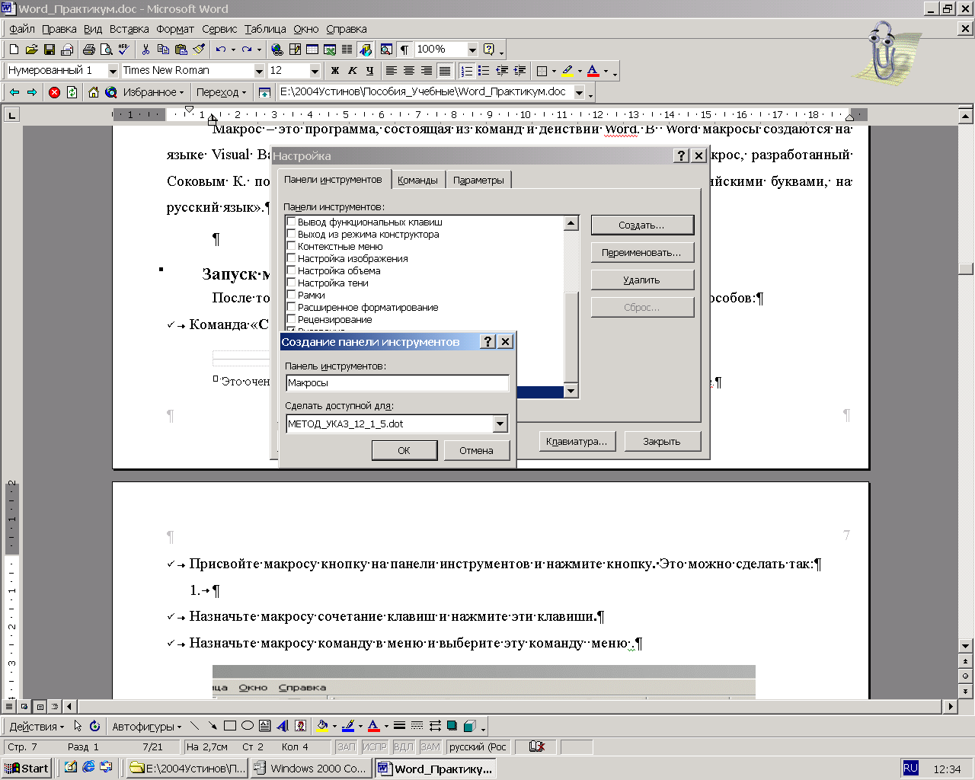
Task: Toggle the show paragraph marks ¶ button
Action: tap(404, 50)
